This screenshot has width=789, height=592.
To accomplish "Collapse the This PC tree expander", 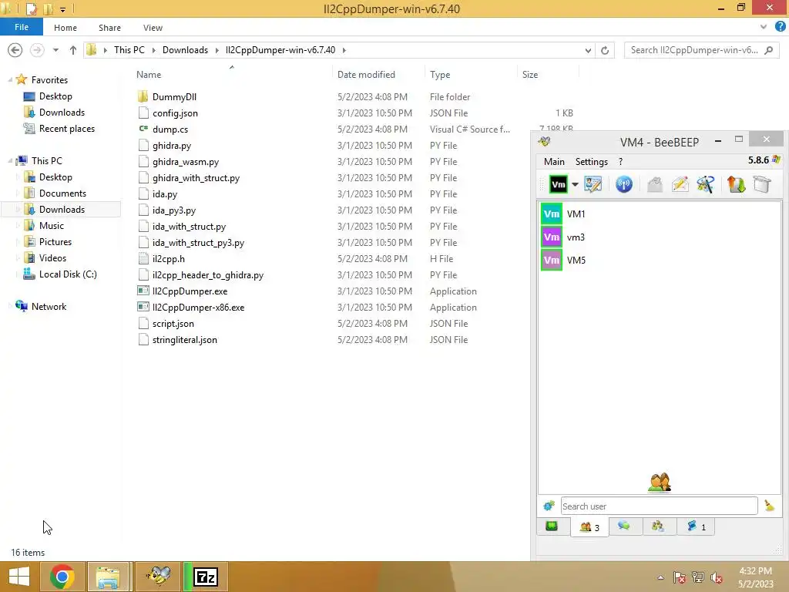I will pyautogui.click(x=10, y=161).
